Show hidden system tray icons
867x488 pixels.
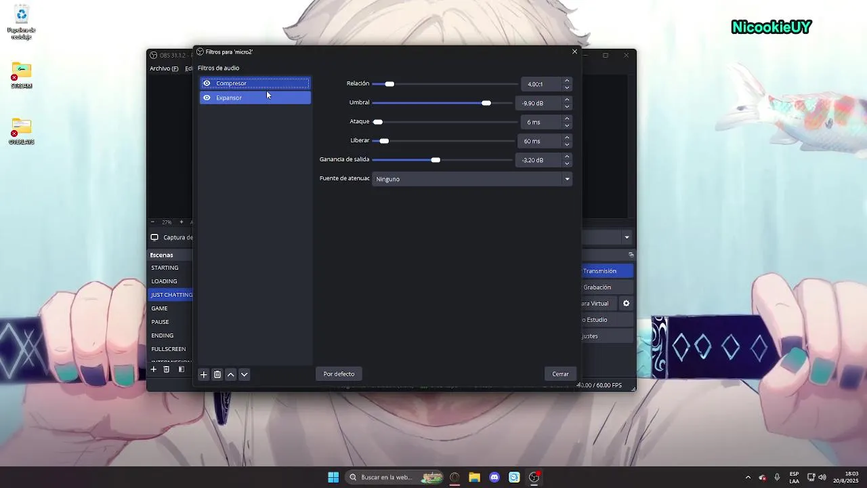[x=748, y=477]
